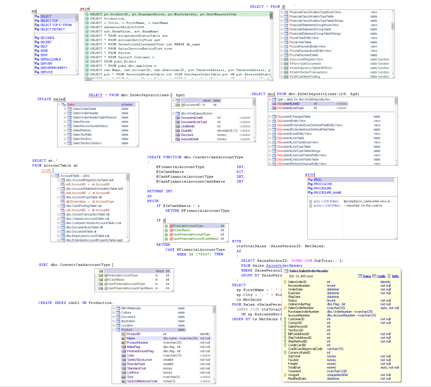Viewport: 431px width, 387px height.
Task: Click the column icon beside Quantity
Action: (x=178, y=131)
